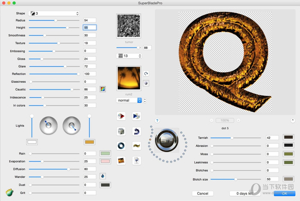Click the water drop icon beside Wander

(x=103, y=176)
